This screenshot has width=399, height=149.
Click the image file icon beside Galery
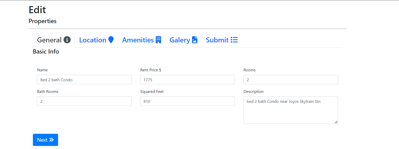coord(195,40)
